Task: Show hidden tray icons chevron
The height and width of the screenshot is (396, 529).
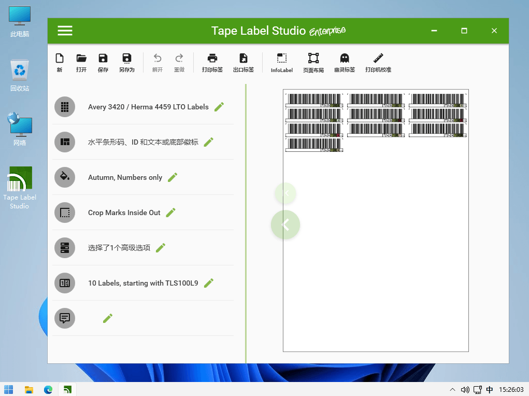Action: click(x=452, y=390)
